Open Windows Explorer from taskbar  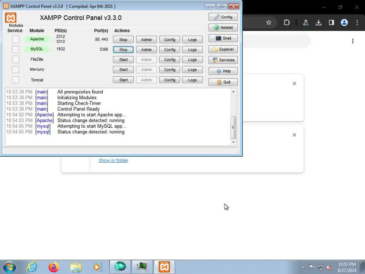click(x=76, y=267)
